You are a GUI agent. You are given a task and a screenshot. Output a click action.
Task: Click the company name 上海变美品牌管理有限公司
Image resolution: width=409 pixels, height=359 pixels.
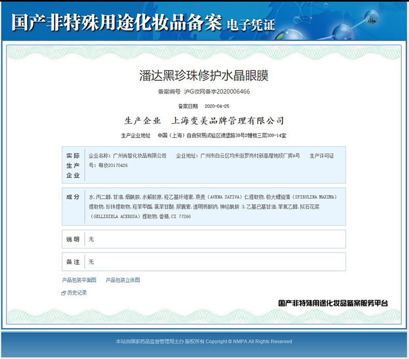tap(227, 120)
